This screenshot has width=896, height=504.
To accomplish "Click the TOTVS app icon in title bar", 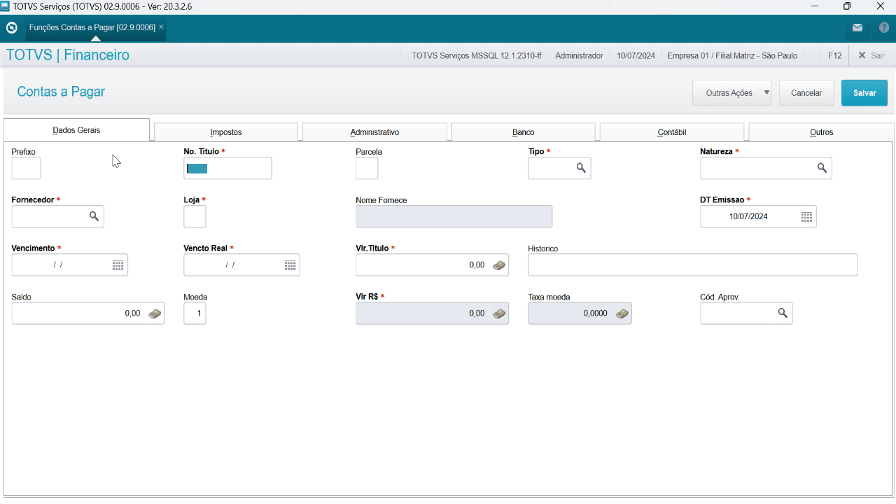I will [x=6, y=6].
